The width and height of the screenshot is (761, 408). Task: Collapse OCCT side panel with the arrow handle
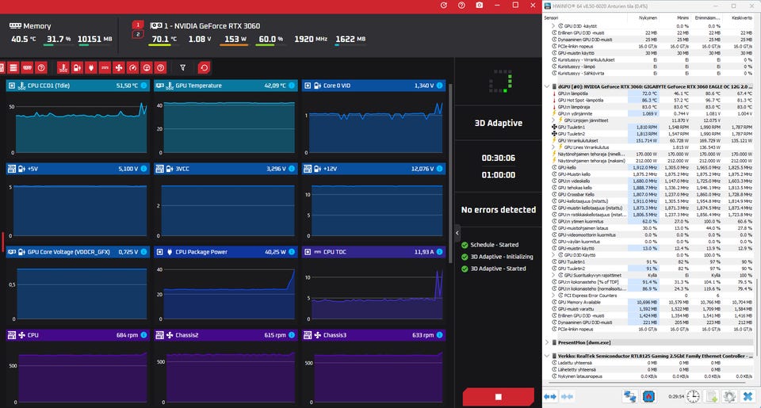pyautogui.click(x=457, y=234)
